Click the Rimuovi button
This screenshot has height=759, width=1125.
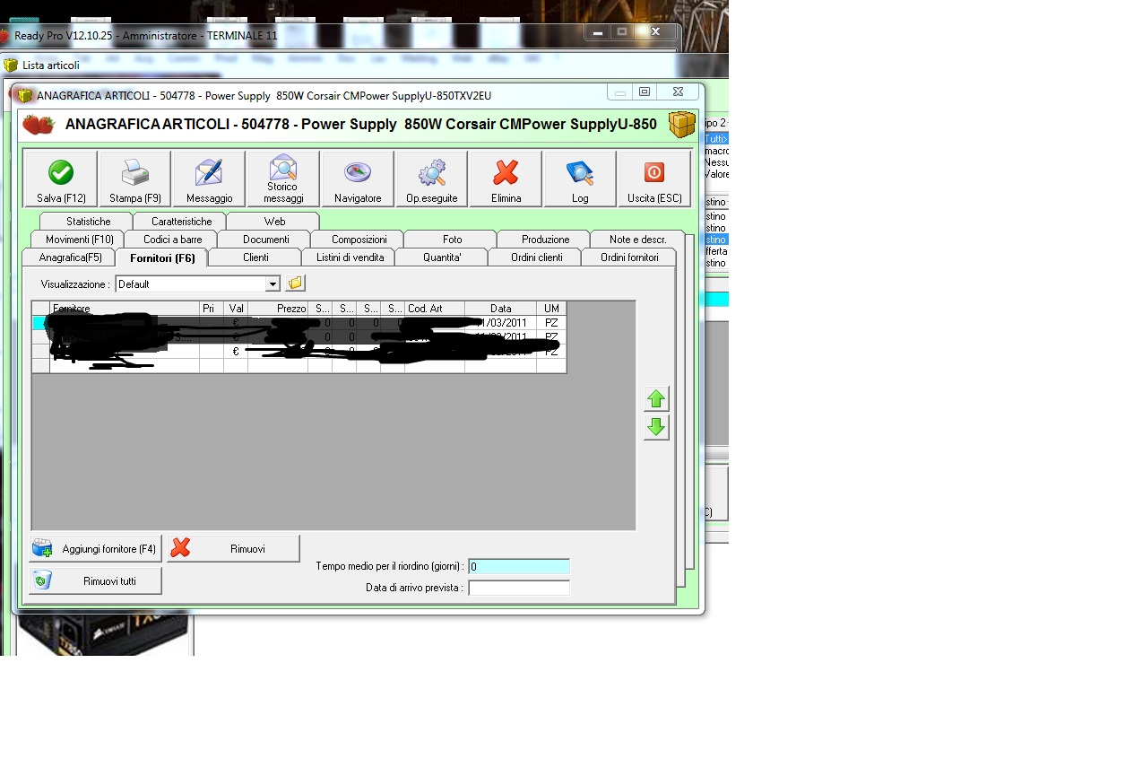coord(233,548)
